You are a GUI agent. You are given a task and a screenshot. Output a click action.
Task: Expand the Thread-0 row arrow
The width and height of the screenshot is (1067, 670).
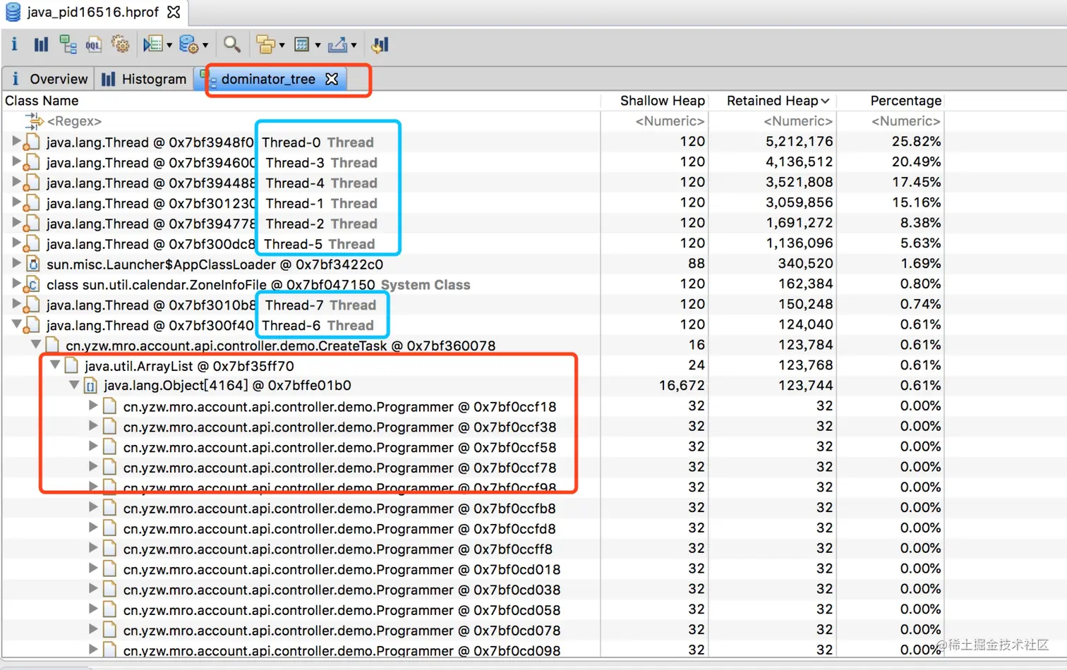16,141
